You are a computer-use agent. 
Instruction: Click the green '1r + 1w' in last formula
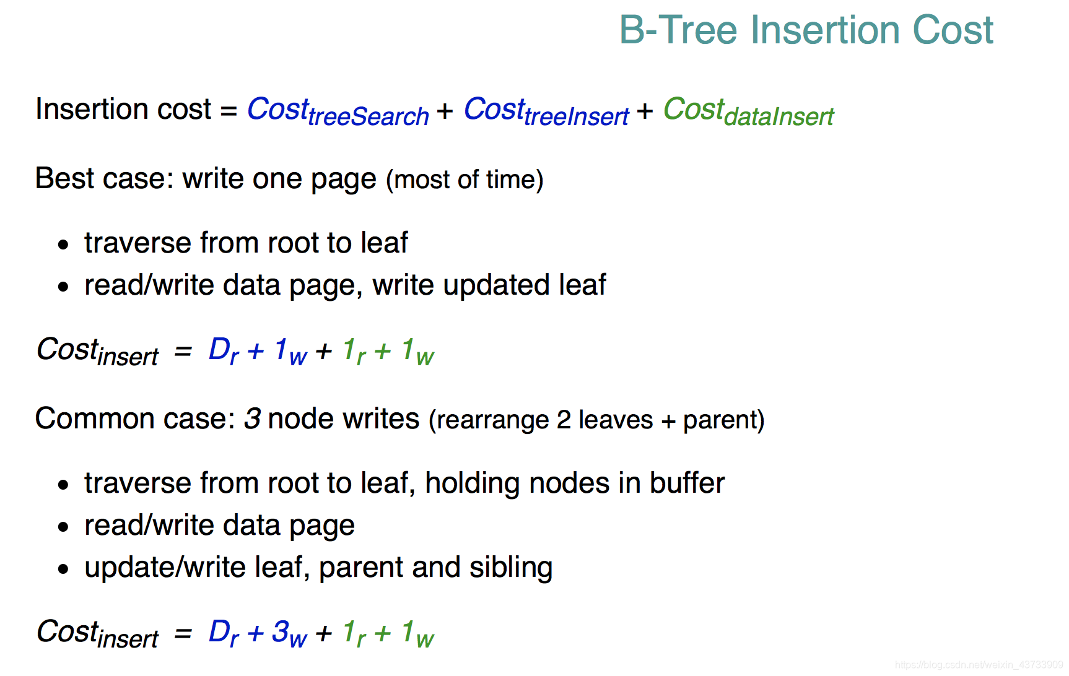[388, 633]
